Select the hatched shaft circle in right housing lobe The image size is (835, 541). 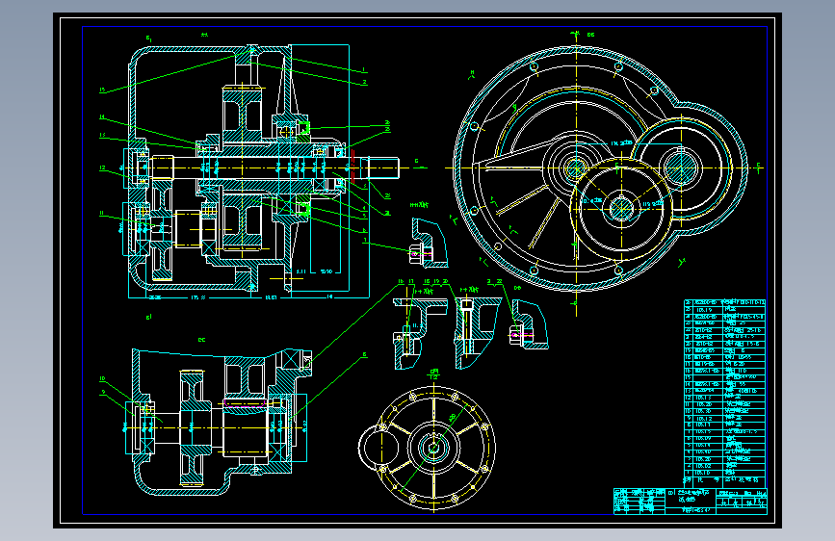tap(682, 167)
